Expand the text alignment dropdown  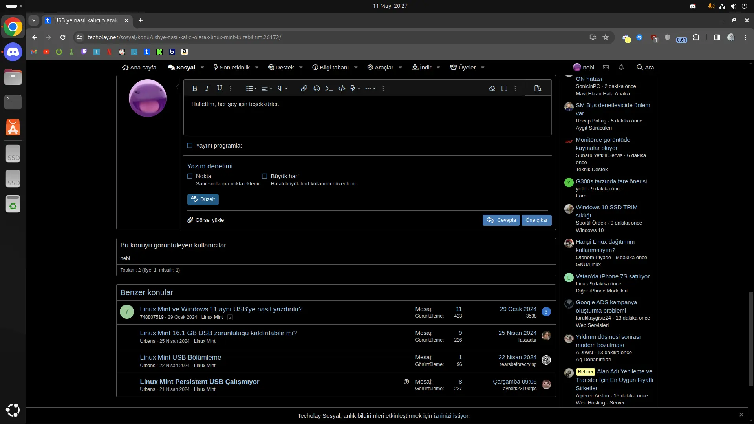[267, 89]
